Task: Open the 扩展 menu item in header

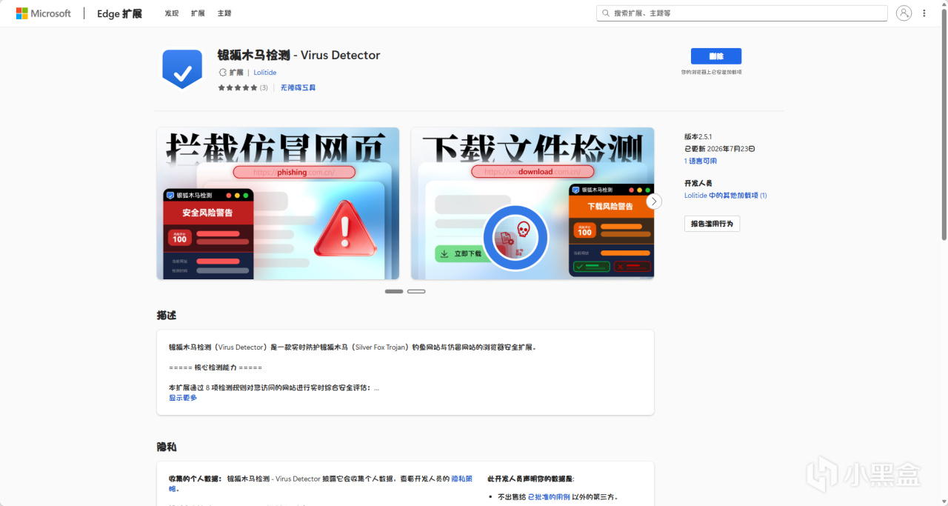Action: point(198,13)
